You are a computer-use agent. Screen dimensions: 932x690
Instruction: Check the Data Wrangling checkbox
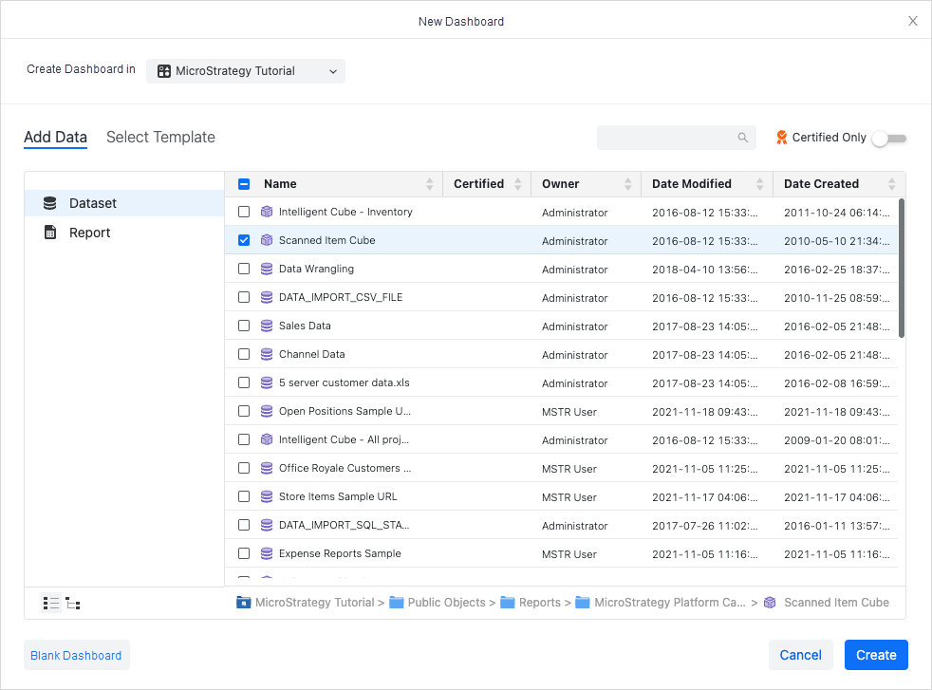coord(244,269)
